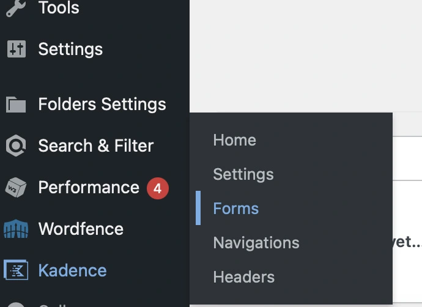Open the Tools menu label
Viewport: 422px width, 307px height.
click(59, 7)
